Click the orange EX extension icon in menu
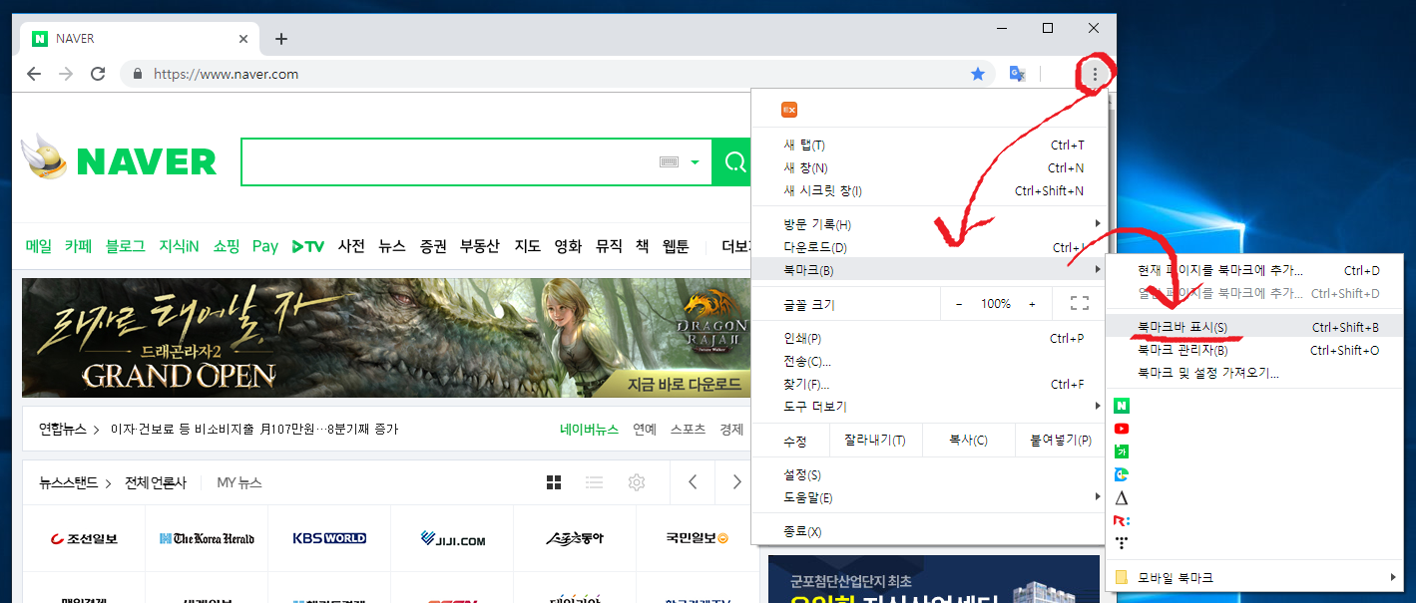1416x603 pixels. pos(789,110)
